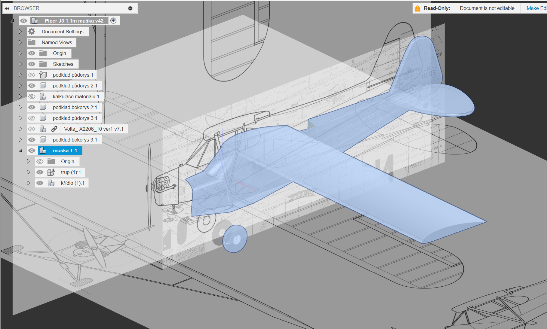Image resolution: width=547 pixels, height=329 pixels.
Task: Select podklad bokorys 3:1 in browser
Action: click(75, 140)
